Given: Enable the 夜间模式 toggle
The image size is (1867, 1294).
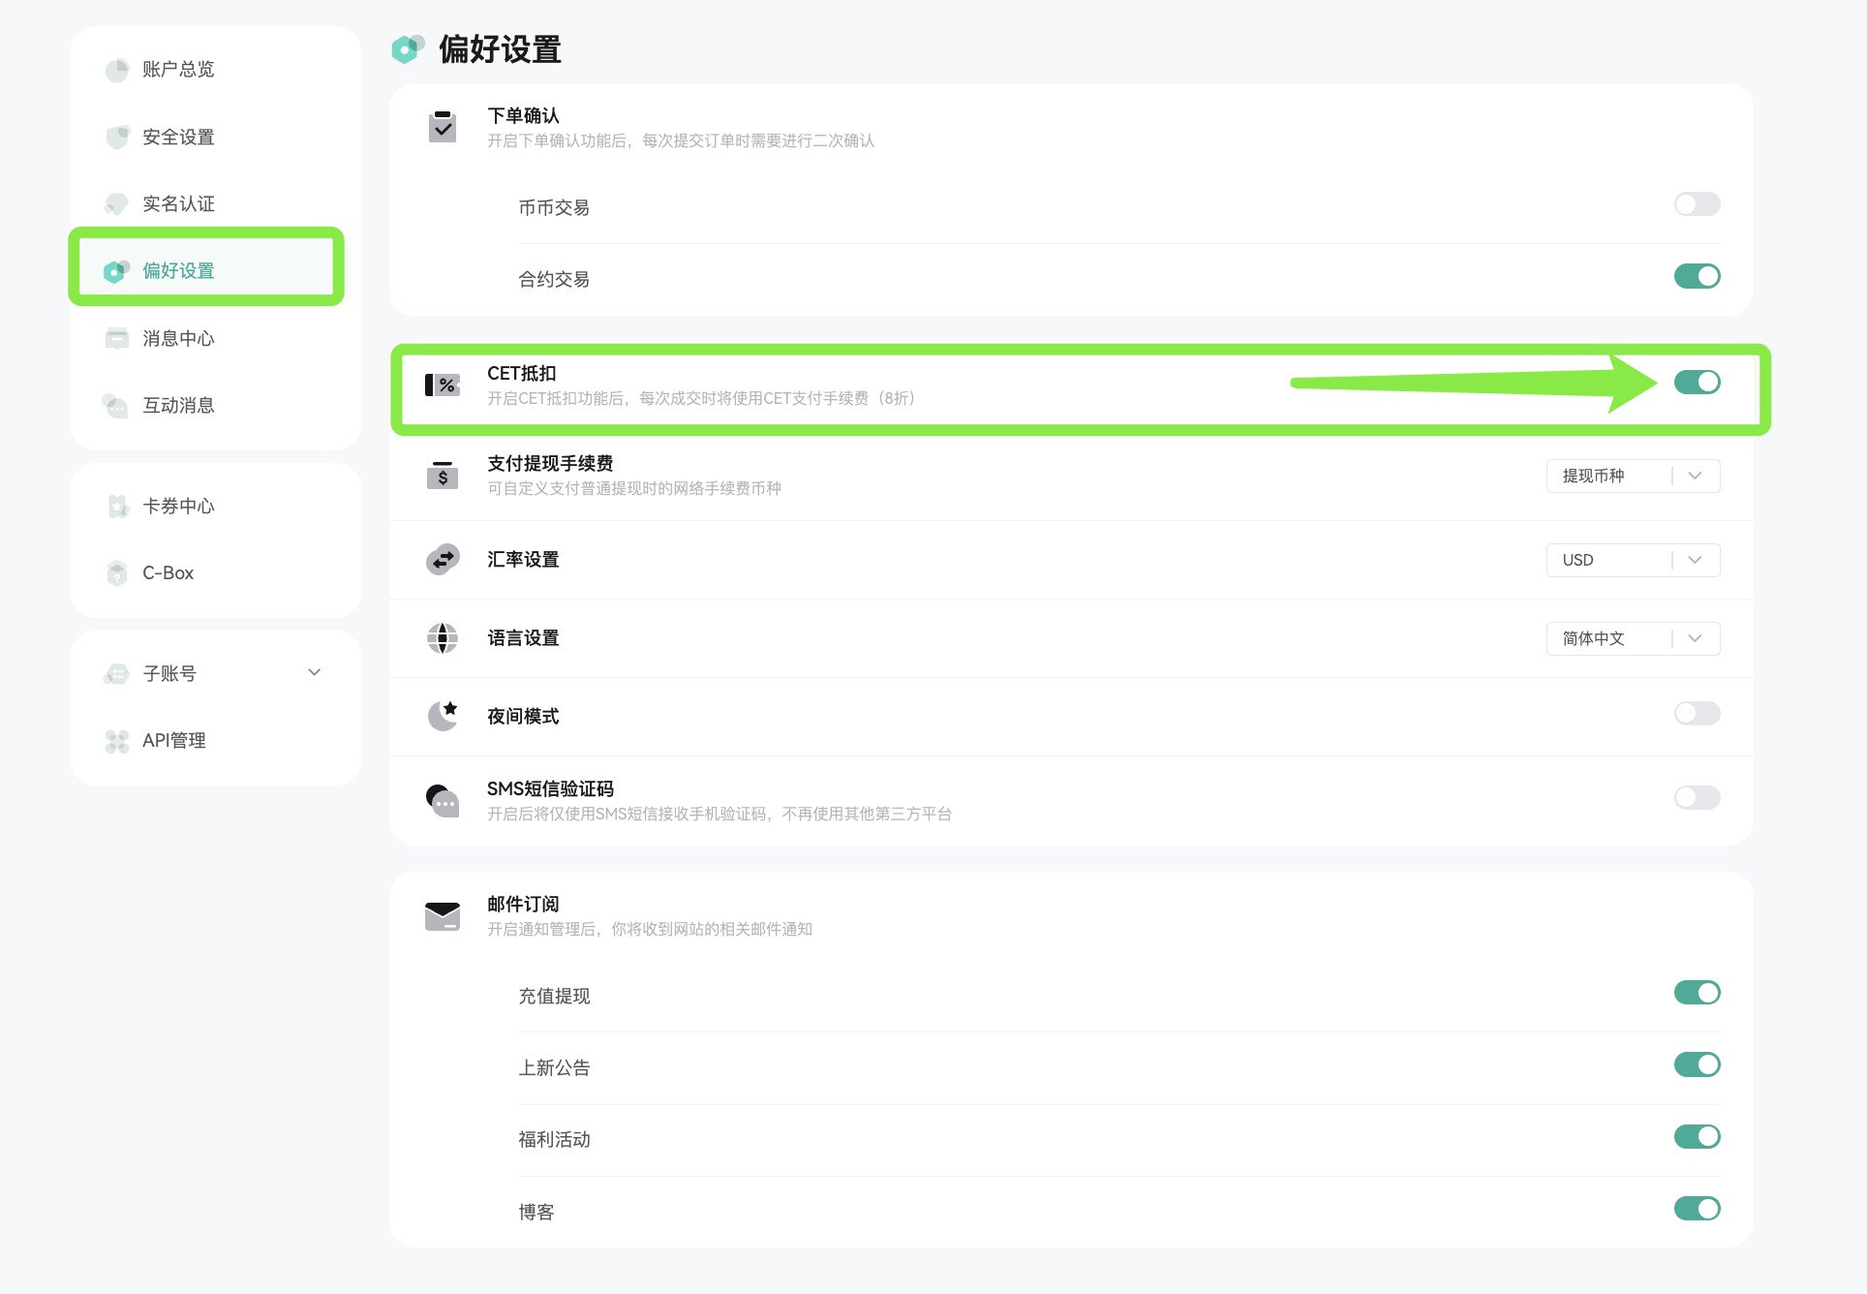Looking at the screenshot, I should point(1697,714).
